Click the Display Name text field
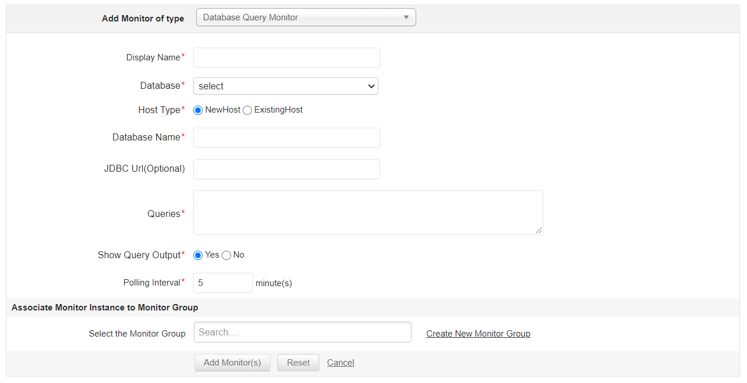747x383 pixels. tap(286, 58)
